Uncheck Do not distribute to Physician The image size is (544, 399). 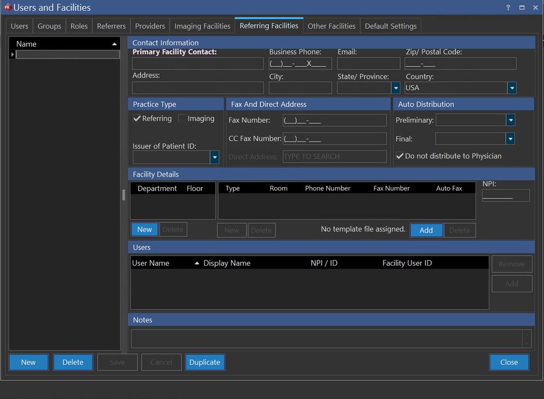pyautogui.click(x=400, y=156)
